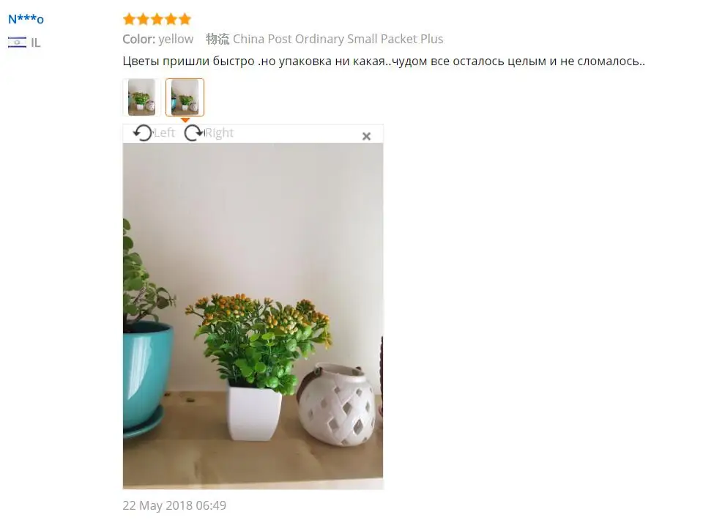
Task: Click the Left rotate label
Action: tap(164, 133)
